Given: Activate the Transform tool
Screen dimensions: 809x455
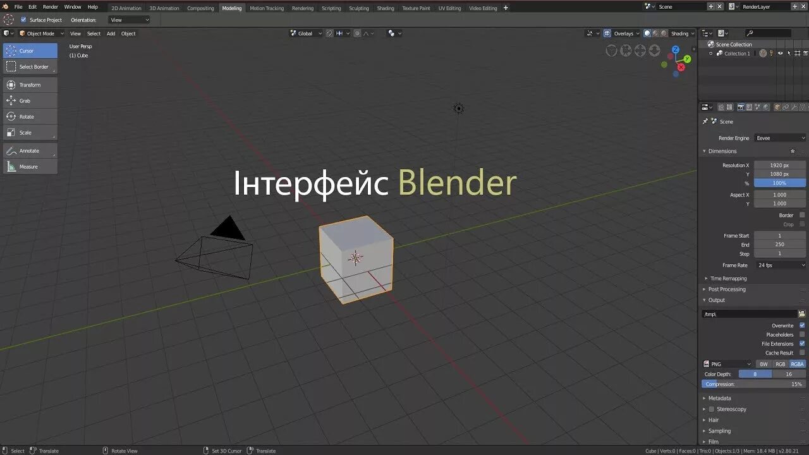Looking at the screenshot, I should [x=30, y=85].
